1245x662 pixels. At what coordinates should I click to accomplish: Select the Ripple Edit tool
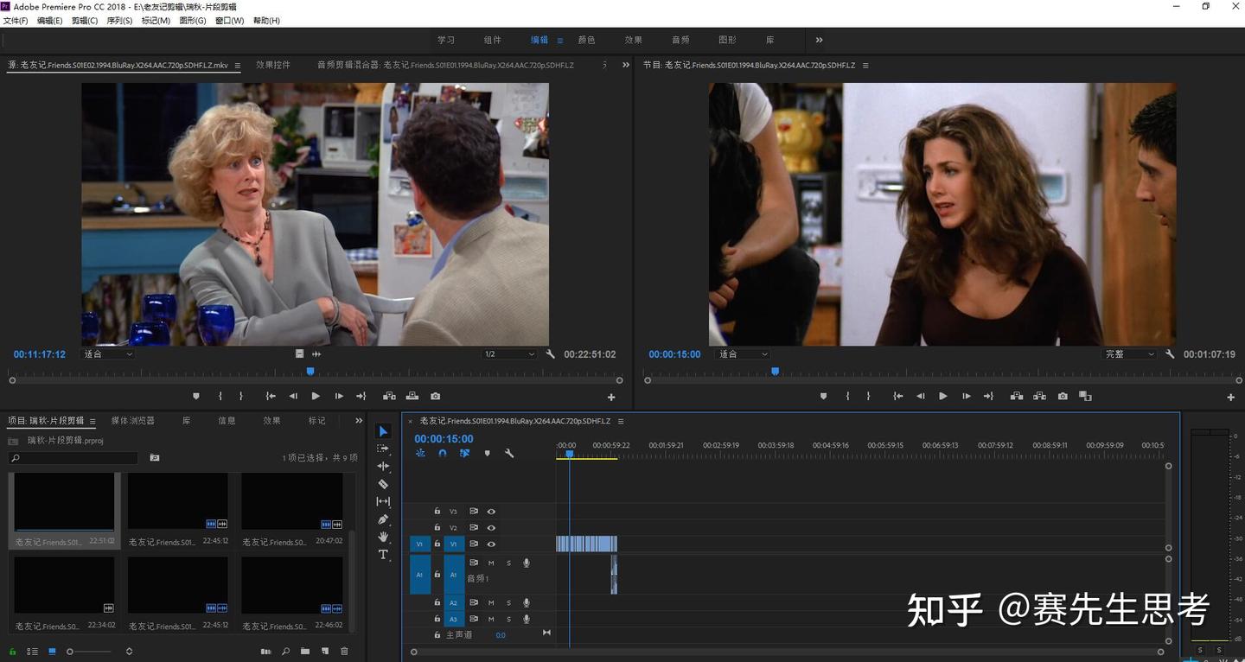tap(384, 466)
